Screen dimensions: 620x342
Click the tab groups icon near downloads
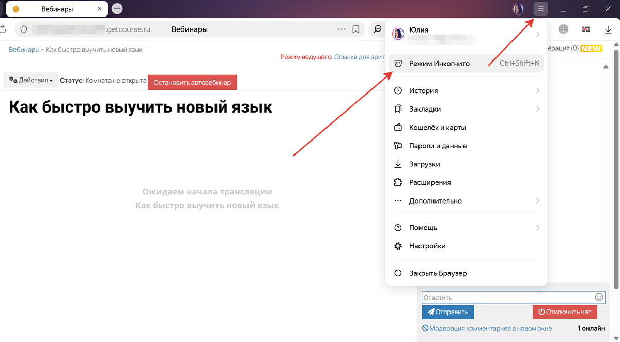586,29
